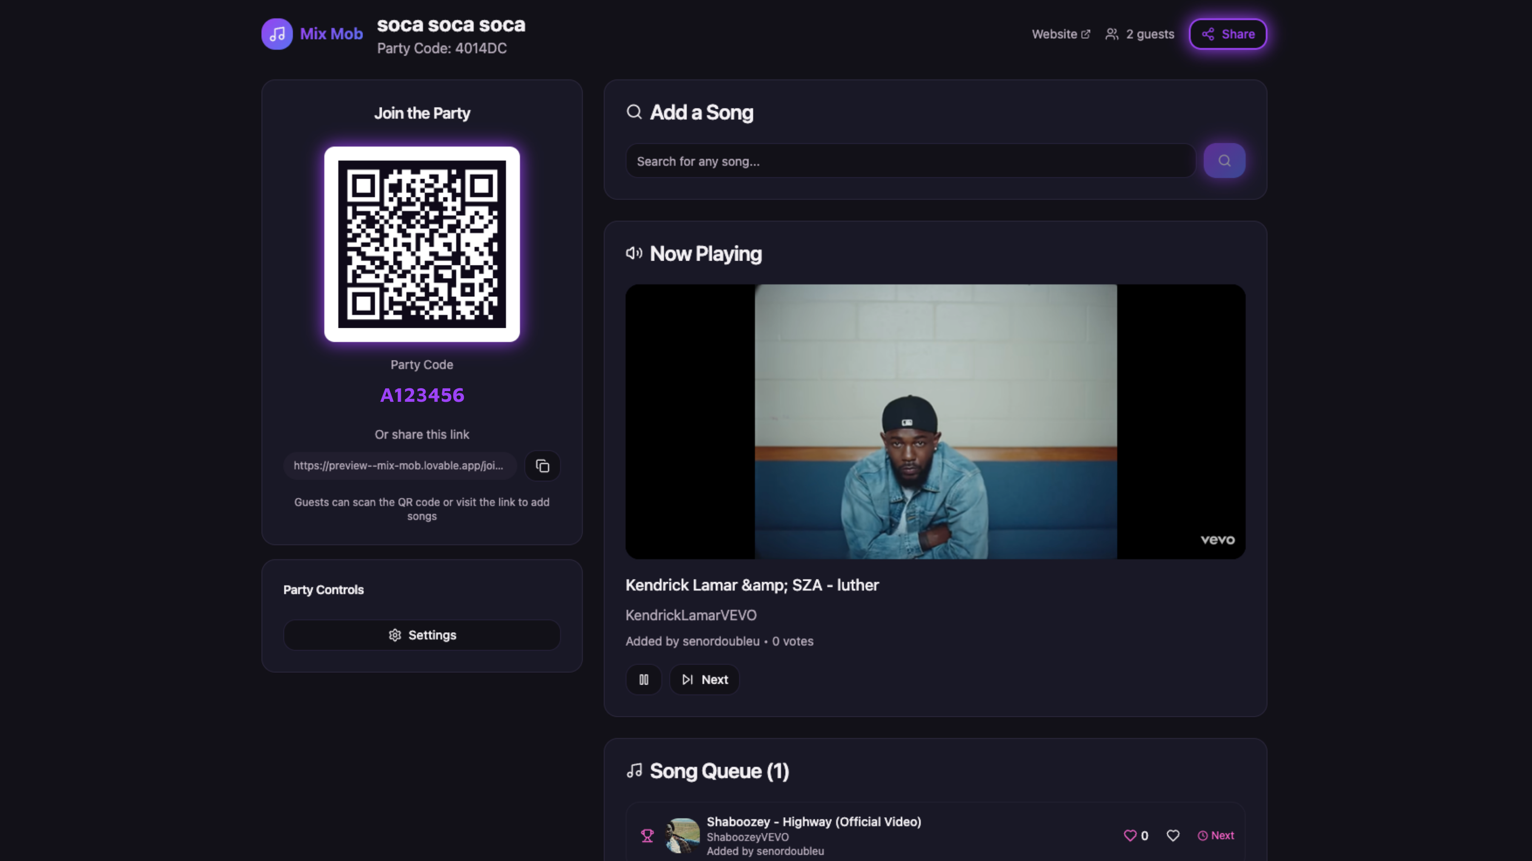Click the A123456 party code

[422, 395]
